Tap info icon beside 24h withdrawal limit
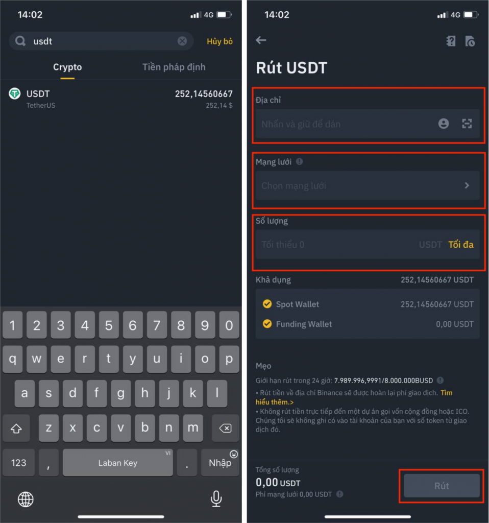Image resolution: width=489 pixels, height=523 pixels. point(440,380)
